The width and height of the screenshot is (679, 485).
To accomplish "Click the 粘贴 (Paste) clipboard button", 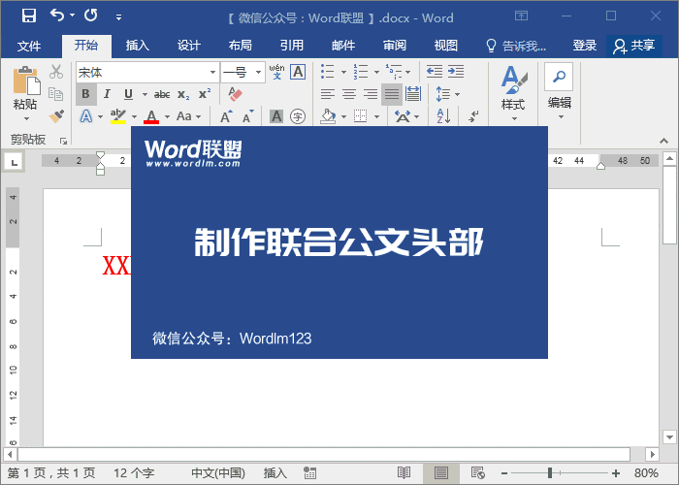I will (25, 93).
